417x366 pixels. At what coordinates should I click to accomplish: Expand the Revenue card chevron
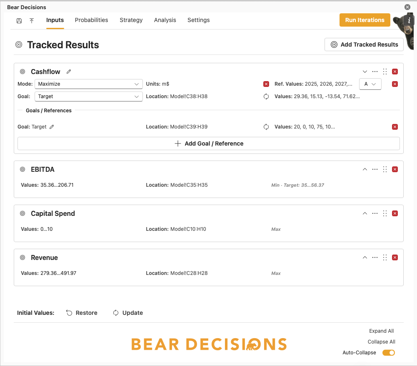tap(365, 257)
